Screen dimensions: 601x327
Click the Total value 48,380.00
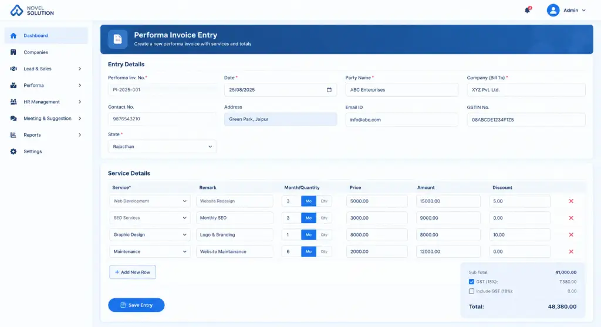tap(562, 306)
